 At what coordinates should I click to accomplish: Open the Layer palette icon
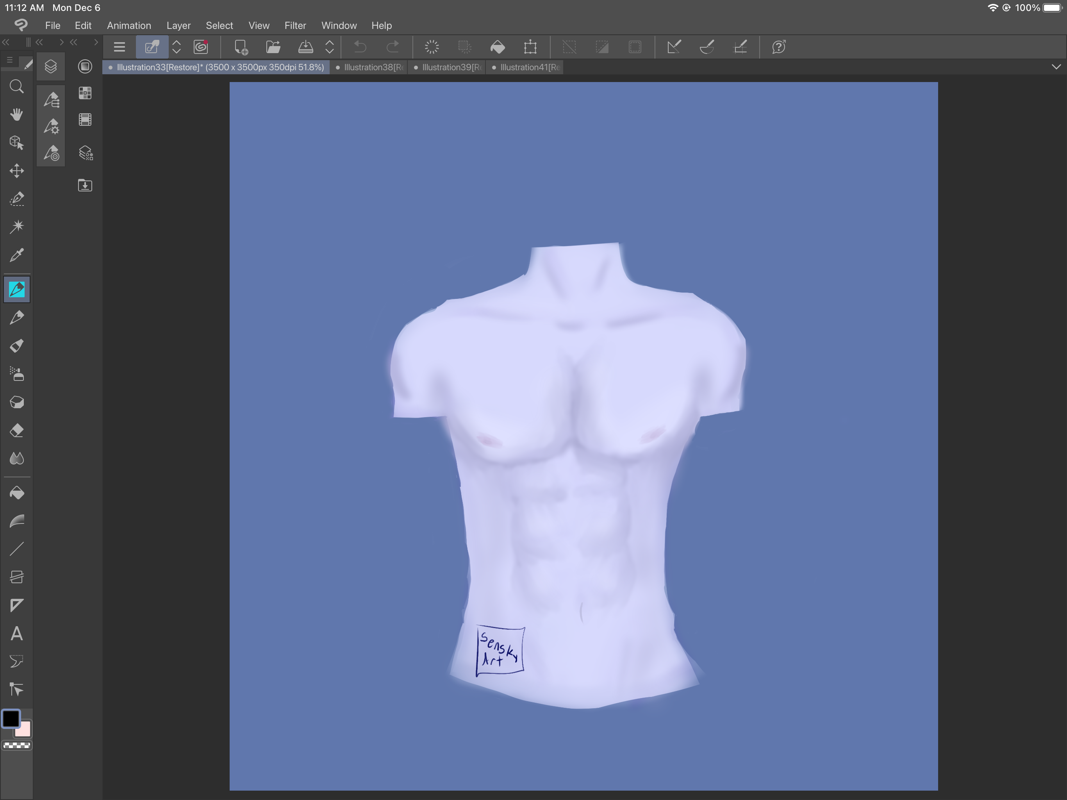[x=51, y=66]
